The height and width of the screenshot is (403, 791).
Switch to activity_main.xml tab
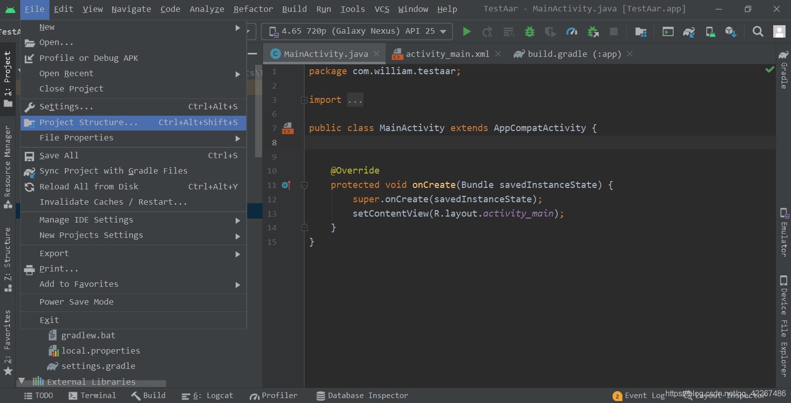click(x=446, y=54)
